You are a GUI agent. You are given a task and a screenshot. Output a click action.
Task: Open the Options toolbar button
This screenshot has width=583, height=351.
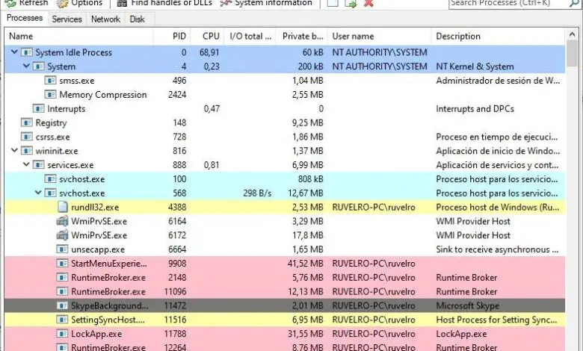(x=78, y=3)
